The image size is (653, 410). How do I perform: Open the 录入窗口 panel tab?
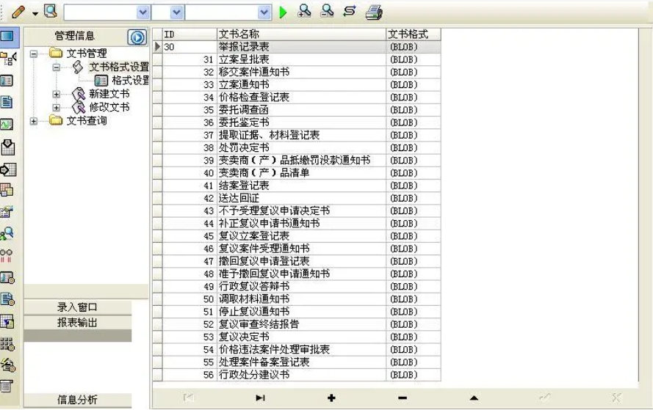(x=77, y=307)
